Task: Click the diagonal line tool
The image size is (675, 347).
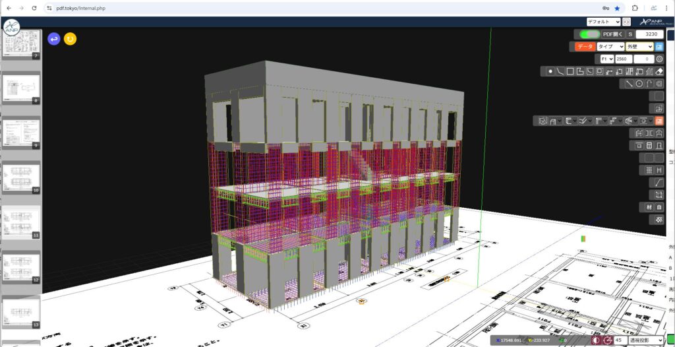Action: tap(630, 84)
